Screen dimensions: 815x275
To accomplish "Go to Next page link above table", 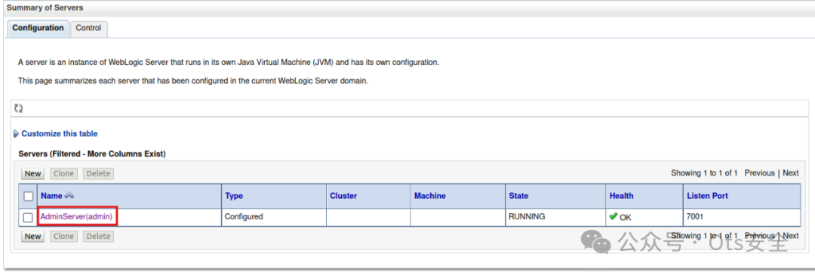I will coord(791,173).
